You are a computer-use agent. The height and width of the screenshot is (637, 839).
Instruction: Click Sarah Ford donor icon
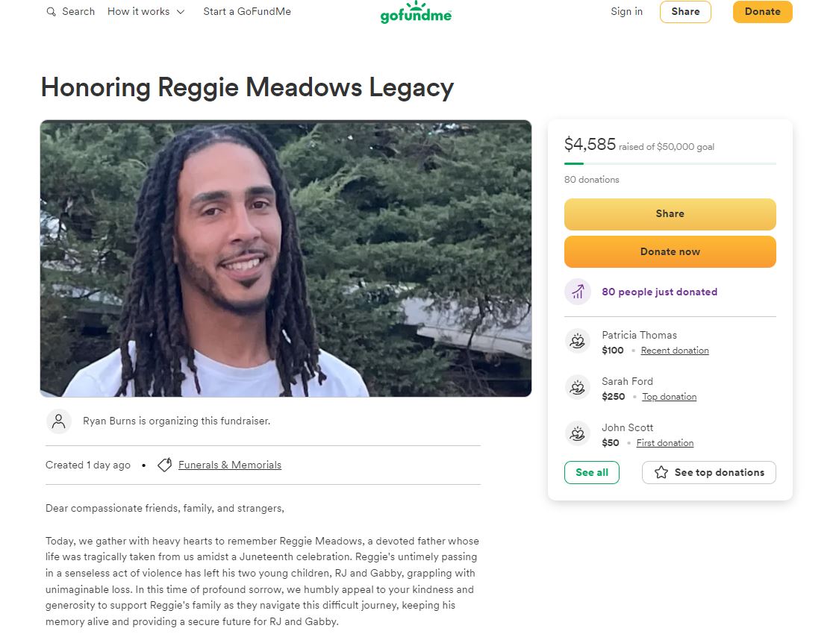pos(577,387)
